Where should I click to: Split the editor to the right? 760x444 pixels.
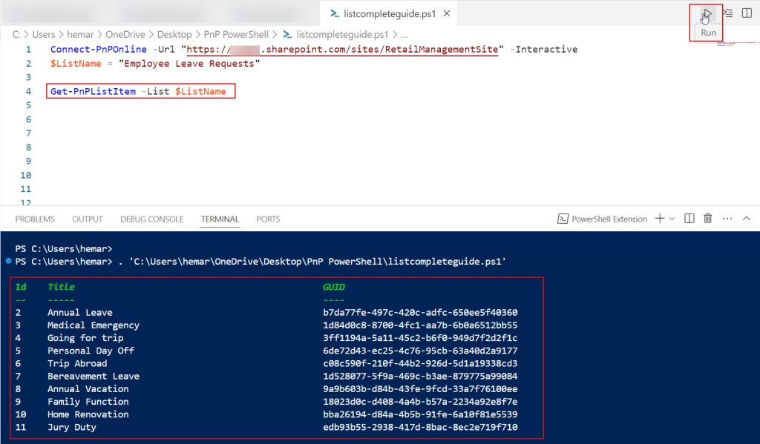tap(747, 13)
